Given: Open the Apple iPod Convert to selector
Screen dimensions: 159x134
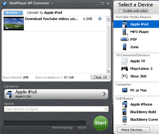Looking at the screenshot, I should point(56,94).
